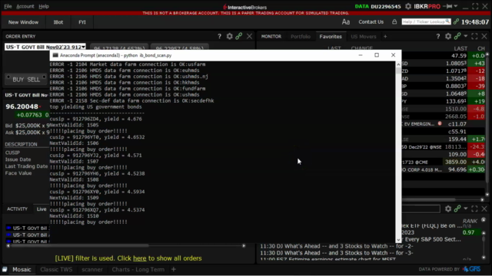This screenshot has height=276, width=492.
Task: Switch to the US Movers tab
Action: (x=363, y=37)
